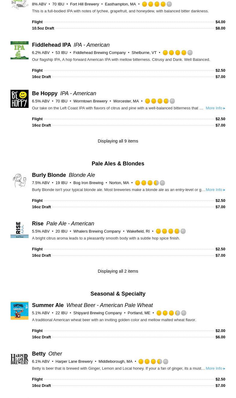Screen dimensions: 236x398
Task: Expand More Info for Betty beer
Action: 215,368
